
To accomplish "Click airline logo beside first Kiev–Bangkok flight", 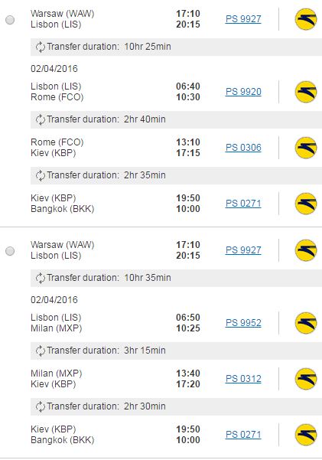I will pyautogui.click(x=306, y=204).
